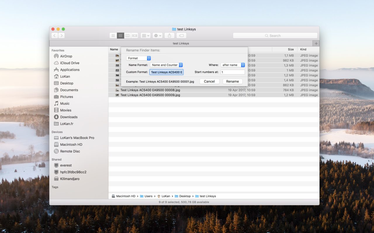
Task: Select LoKan's MacBook Pro device
Action: tap(77, 137)
